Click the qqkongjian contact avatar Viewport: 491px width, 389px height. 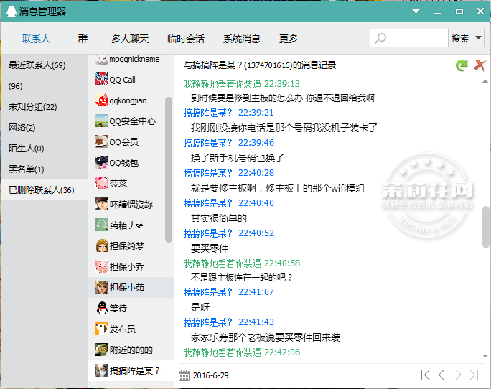coord(102,100)
